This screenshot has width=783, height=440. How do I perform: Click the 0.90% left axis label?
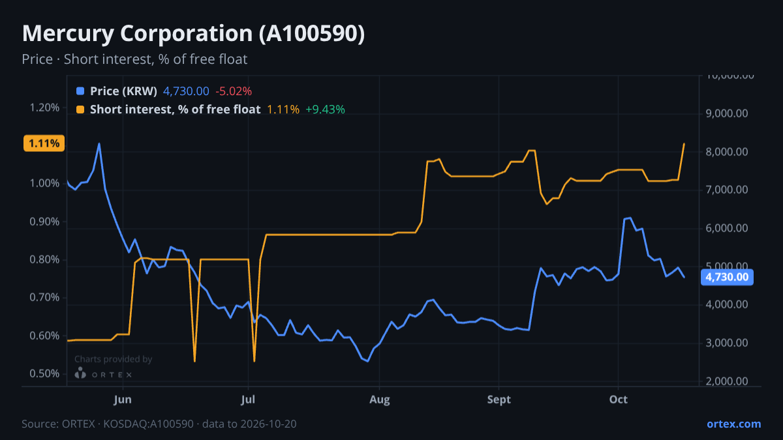coord(44,222)
